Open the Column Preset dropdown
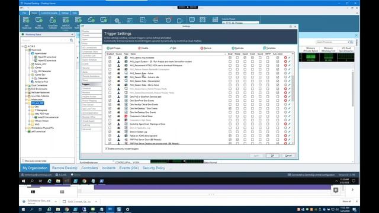 (x=240, y=22)
